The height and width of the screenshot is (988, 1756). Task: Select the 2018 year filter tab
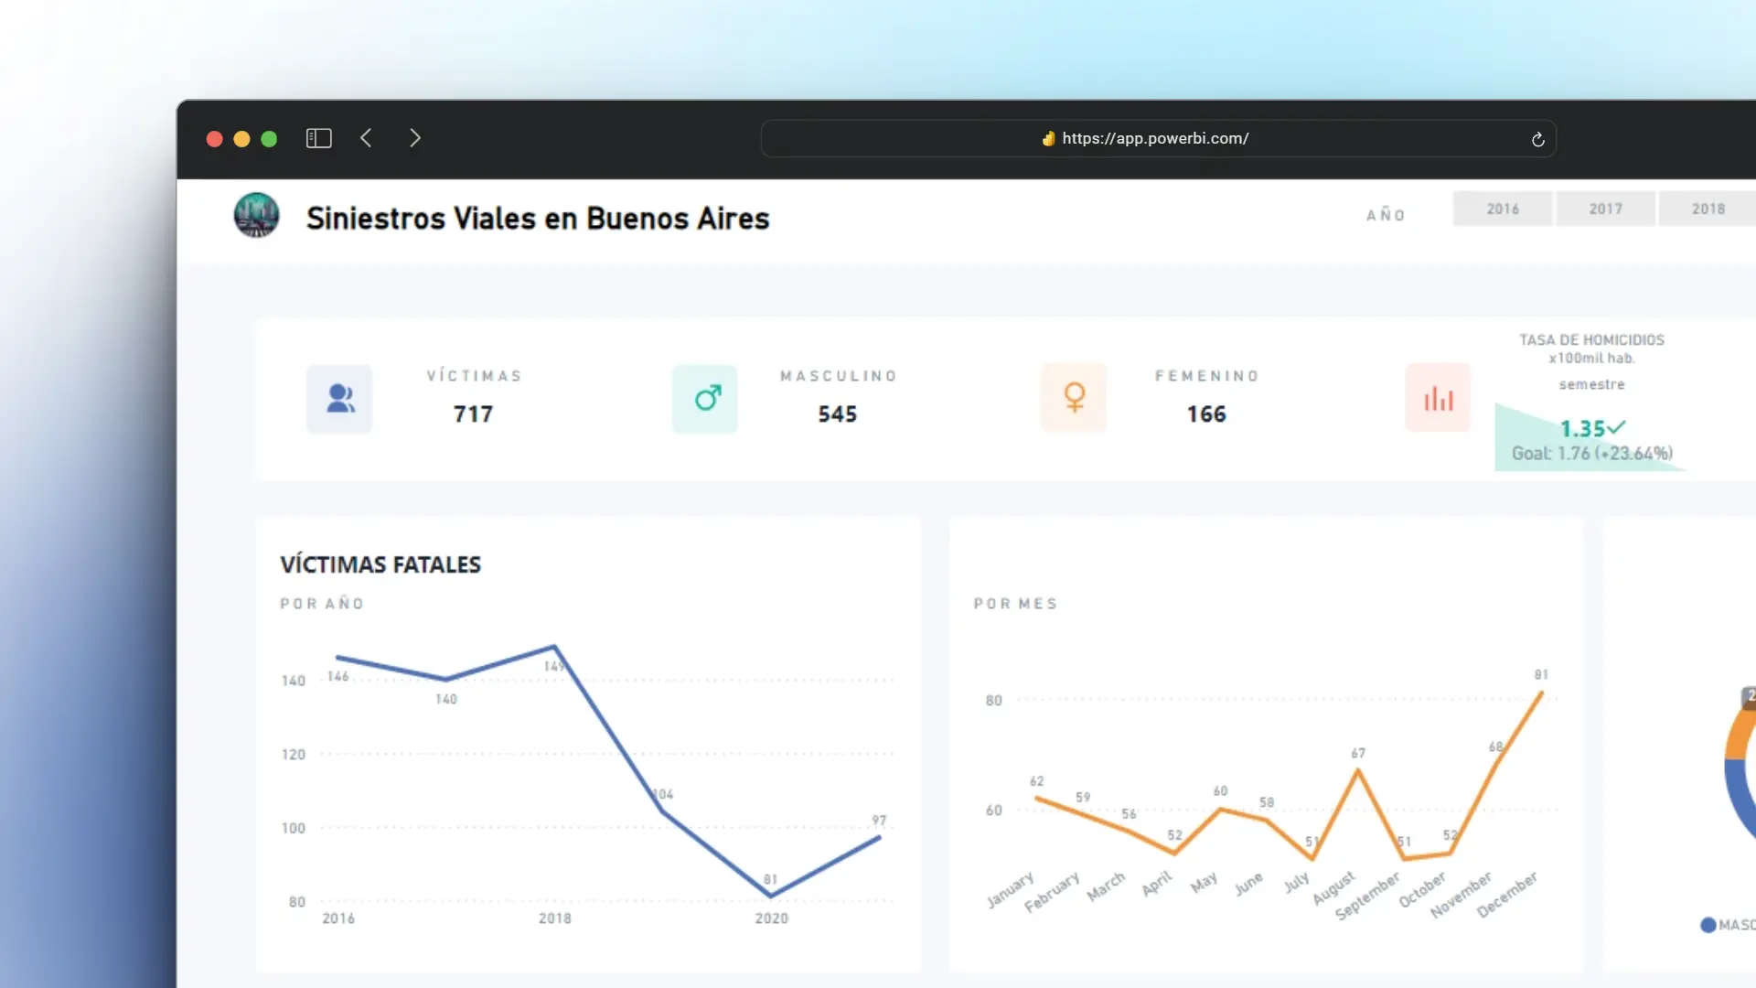click(x=1708, y=208)
